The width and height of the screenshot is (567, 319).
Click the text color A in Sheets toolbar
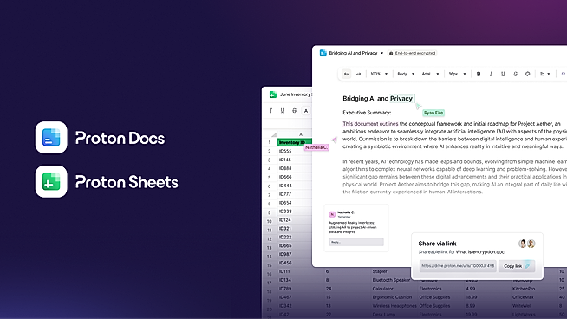pos(306,111)
